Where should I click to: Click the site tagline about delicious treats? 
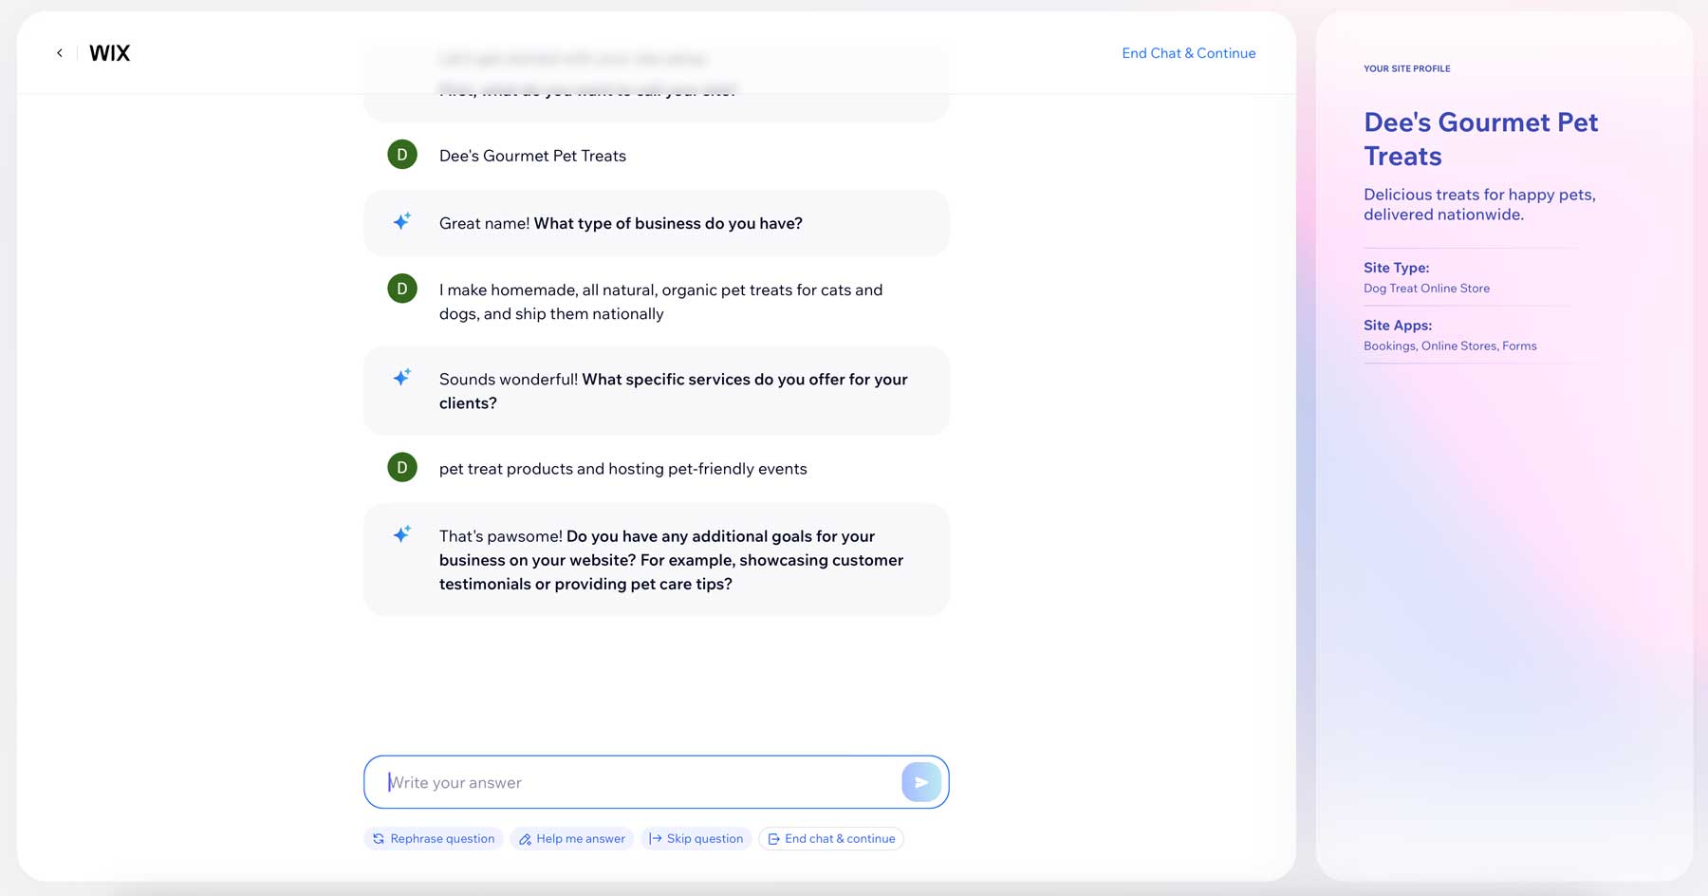click(1478, 204)
